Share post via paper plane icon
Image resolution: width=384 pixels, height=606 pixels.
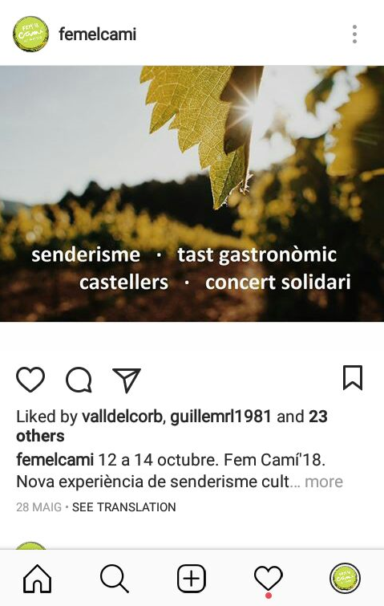127,380
